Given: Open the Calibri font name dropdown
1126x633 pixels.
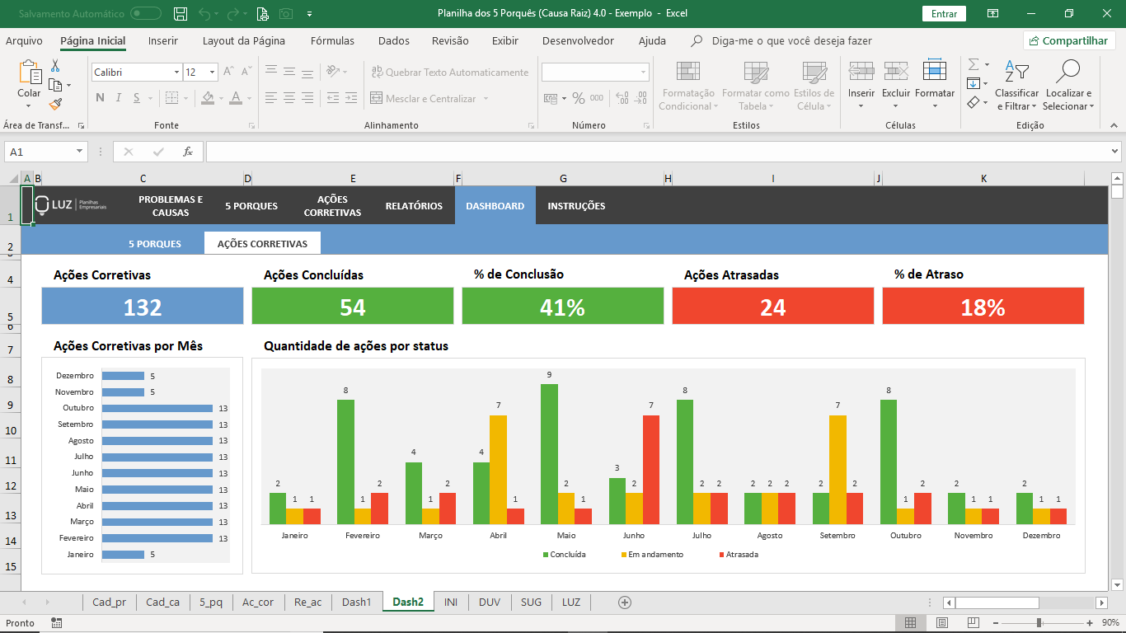Looking at the screenshot, I should tap(176, 73).
